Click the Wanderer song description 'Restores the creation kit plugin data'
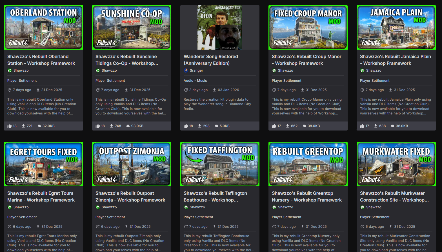Screen dimensions: 442x252 pyautogui.click(x=217, y=104)
